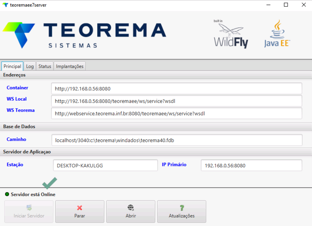Click the red X icon on Parar

pyautogui.click(x=79, y=208)
